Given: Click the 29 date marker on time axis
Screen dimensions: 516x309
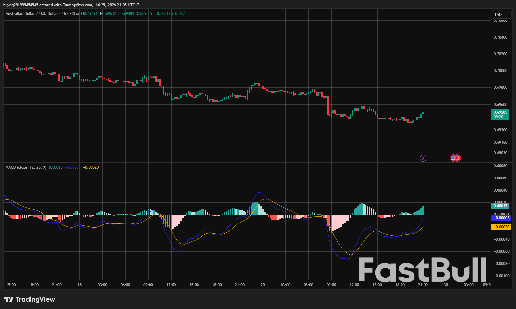Looking at the screenshot, I should click(x=263, y=285).
